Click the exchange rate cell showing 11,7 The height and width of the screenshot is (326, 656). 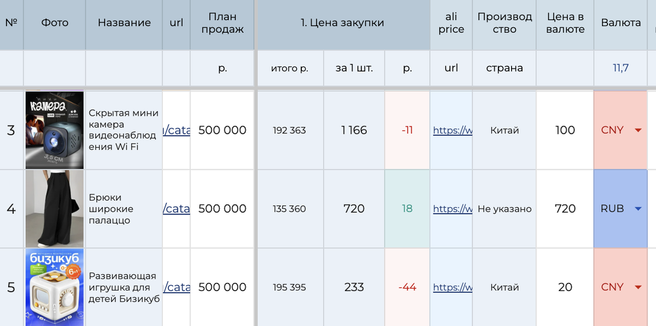pos(620,68)
